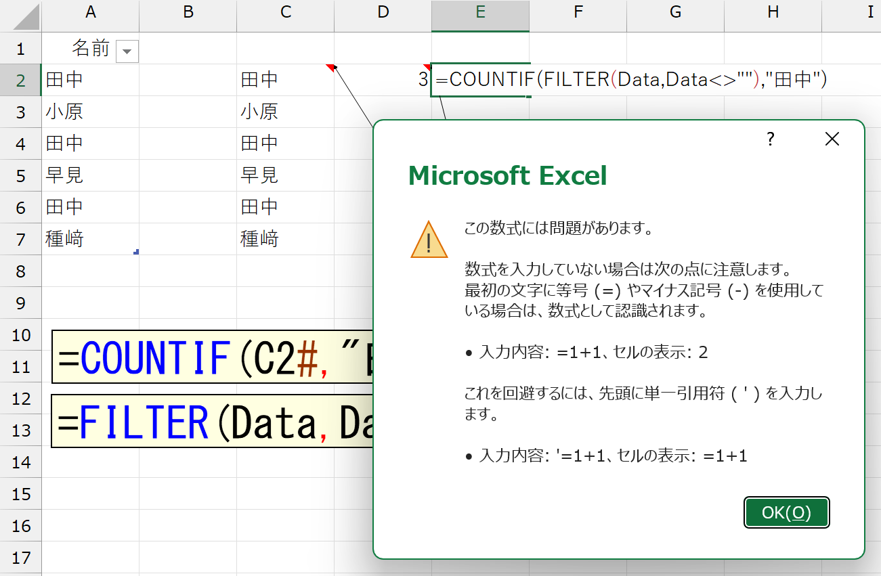Select cell C3 containing 小原

tap(285, 112)
